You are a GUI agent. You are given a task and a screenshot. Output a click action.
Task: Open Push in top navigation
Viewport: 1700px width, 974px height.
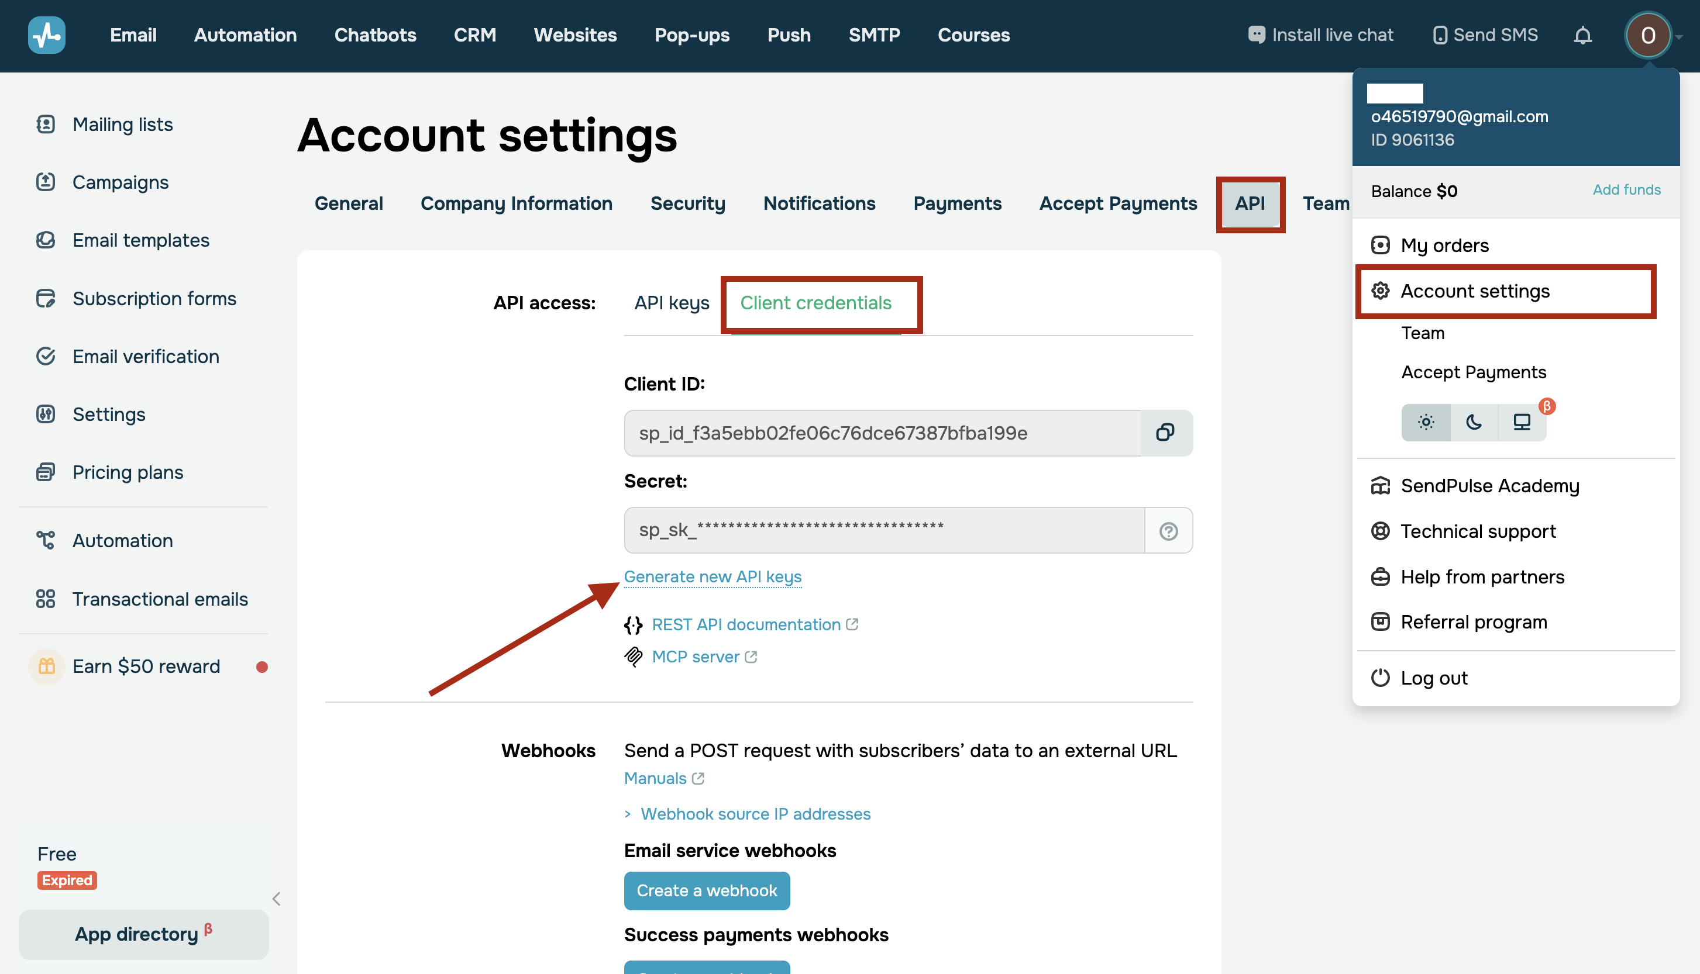point(789,35)
